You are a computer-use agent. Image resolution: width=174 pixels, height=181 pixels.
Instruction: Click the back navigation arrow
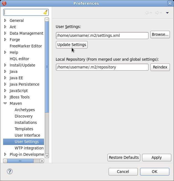coord(147,13)
